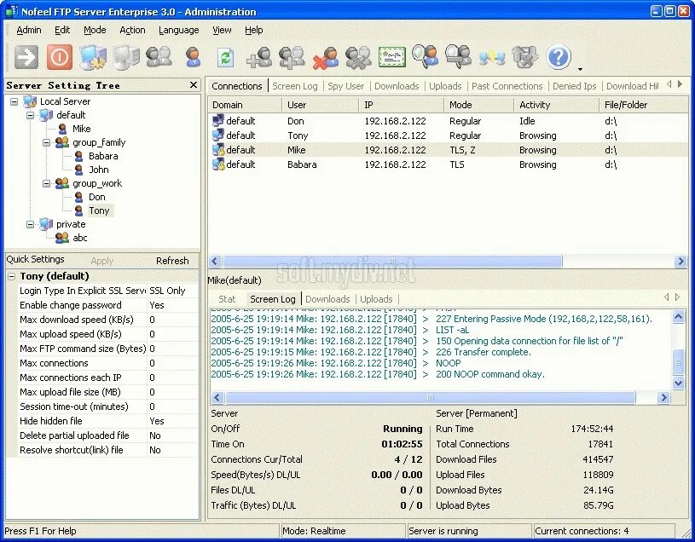
Task: Select user John in the tree
Action: coord(98,170)
